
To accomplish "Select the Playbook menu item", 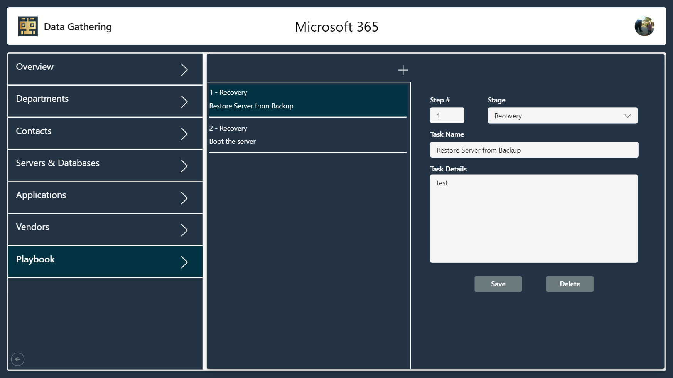I will coord(105,262).
